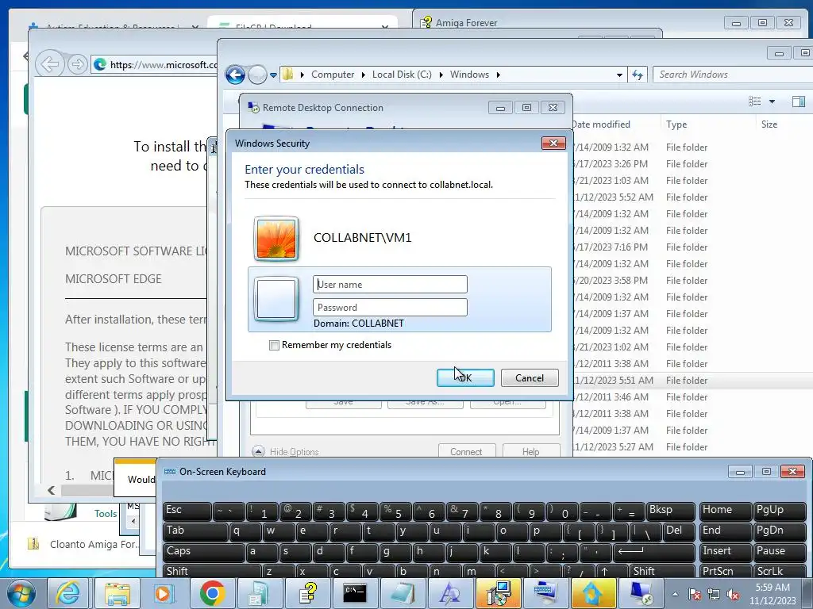
Task: Tap the Bksp key on On-Screen Keyboard
Action: [x=670, y=511]
